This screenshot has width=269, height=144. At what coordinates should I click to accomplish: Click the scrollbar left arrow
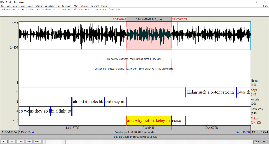coord(44,142)
